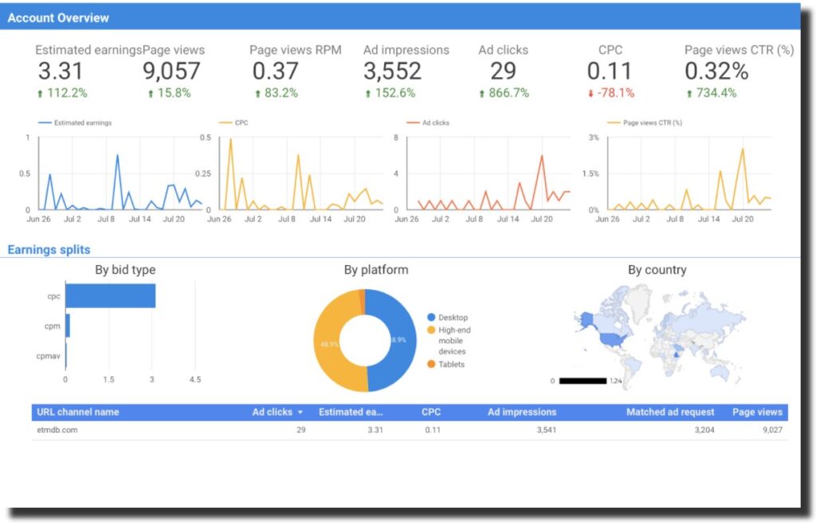Click the Earnings splits section heading
Screen dimensions: 816x523
(x=49, y=249)
